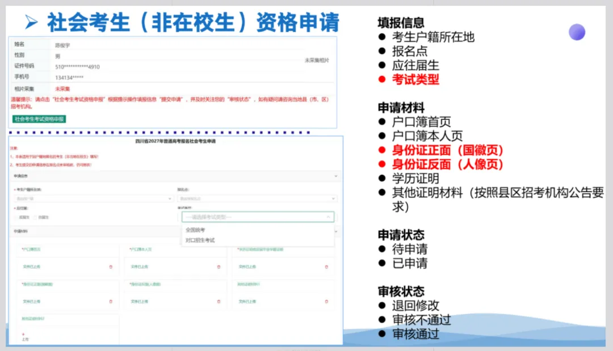Click the slide heading 填报信息
Image resolution: width=613 pixels, height=351 pixels.
401,23
